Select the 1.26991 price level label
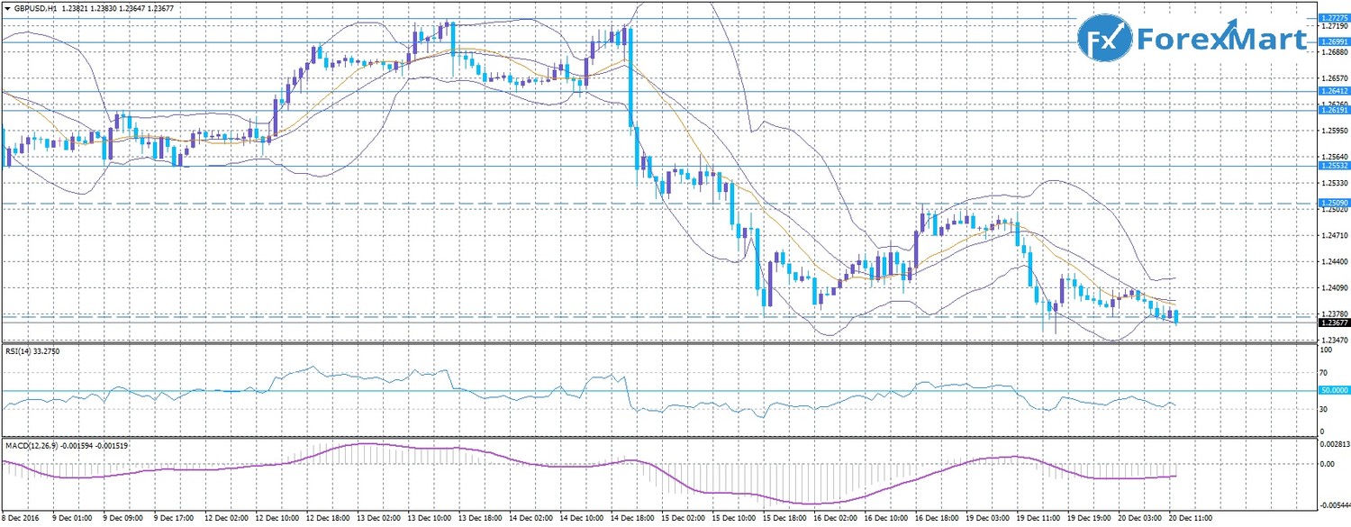1351x527 pixels. (1333, 41)
